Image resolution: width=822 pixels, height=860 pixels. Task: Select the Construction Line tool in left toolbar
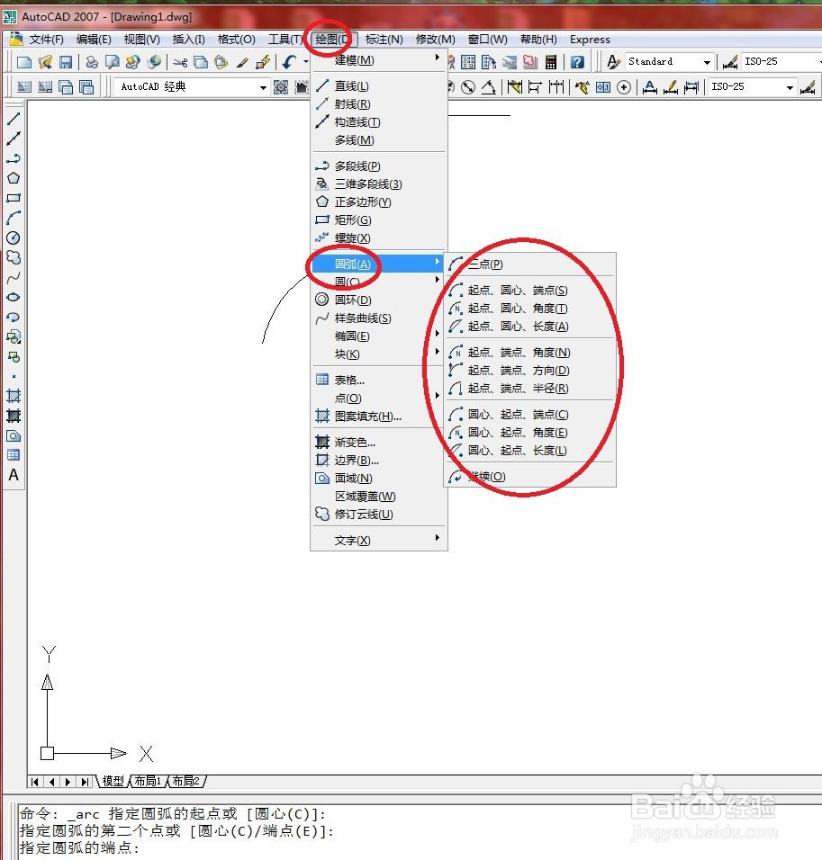pos(14,139)
